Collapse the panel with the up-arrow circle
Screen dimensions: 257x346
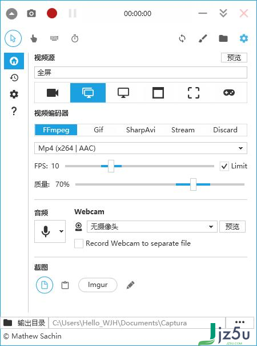(11, 14)
